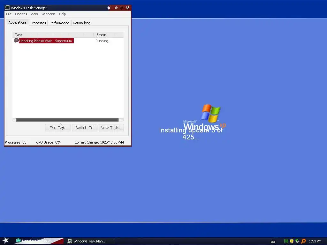Click the CPU Usage: 0% status bar entry
Viewport: 327px width, 245px height.
point(49,142)
